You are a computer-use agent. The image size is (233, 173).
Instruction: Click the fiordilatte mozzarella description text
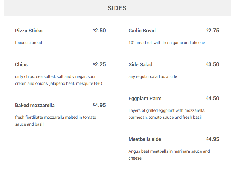(56, 121)
